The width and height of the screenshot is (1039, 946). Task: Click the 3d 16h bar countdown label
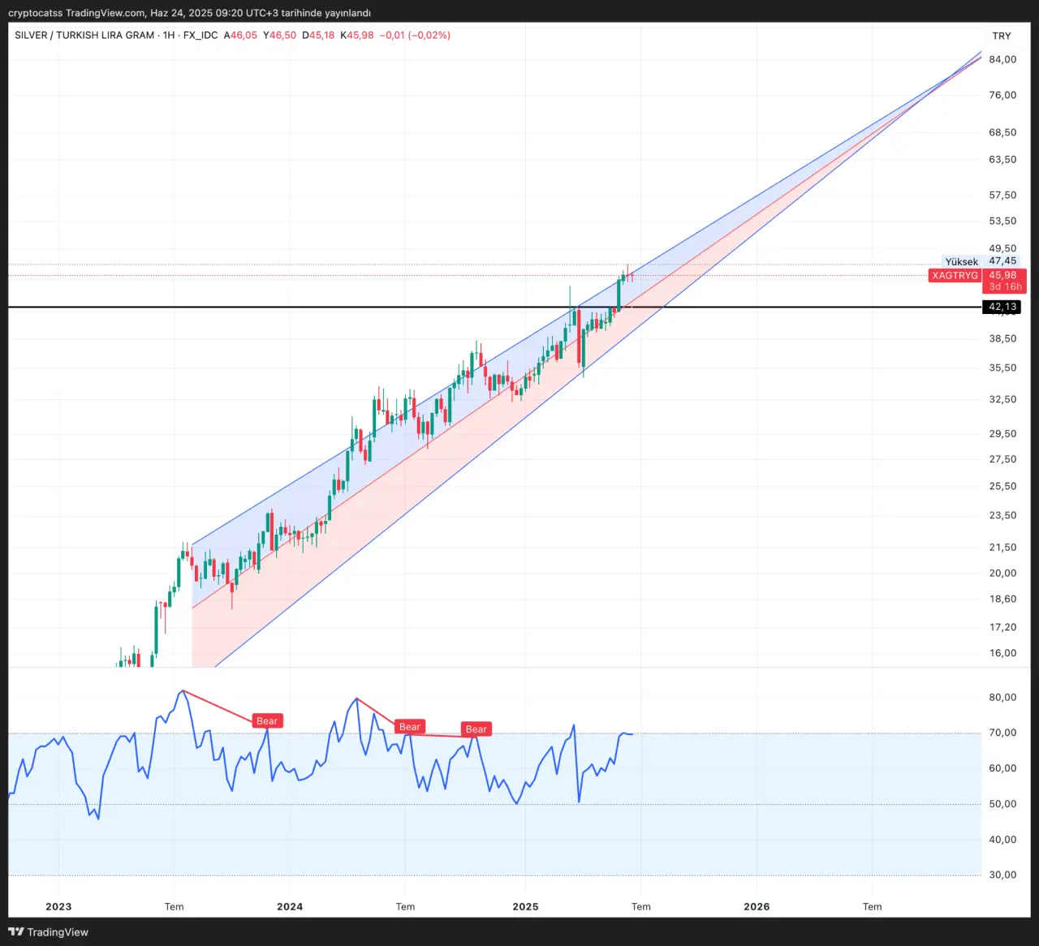click(x=1005, y=286)
